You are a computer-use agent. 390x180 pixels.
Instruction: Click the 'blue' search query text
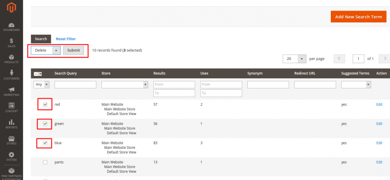(x=58, y=143)
